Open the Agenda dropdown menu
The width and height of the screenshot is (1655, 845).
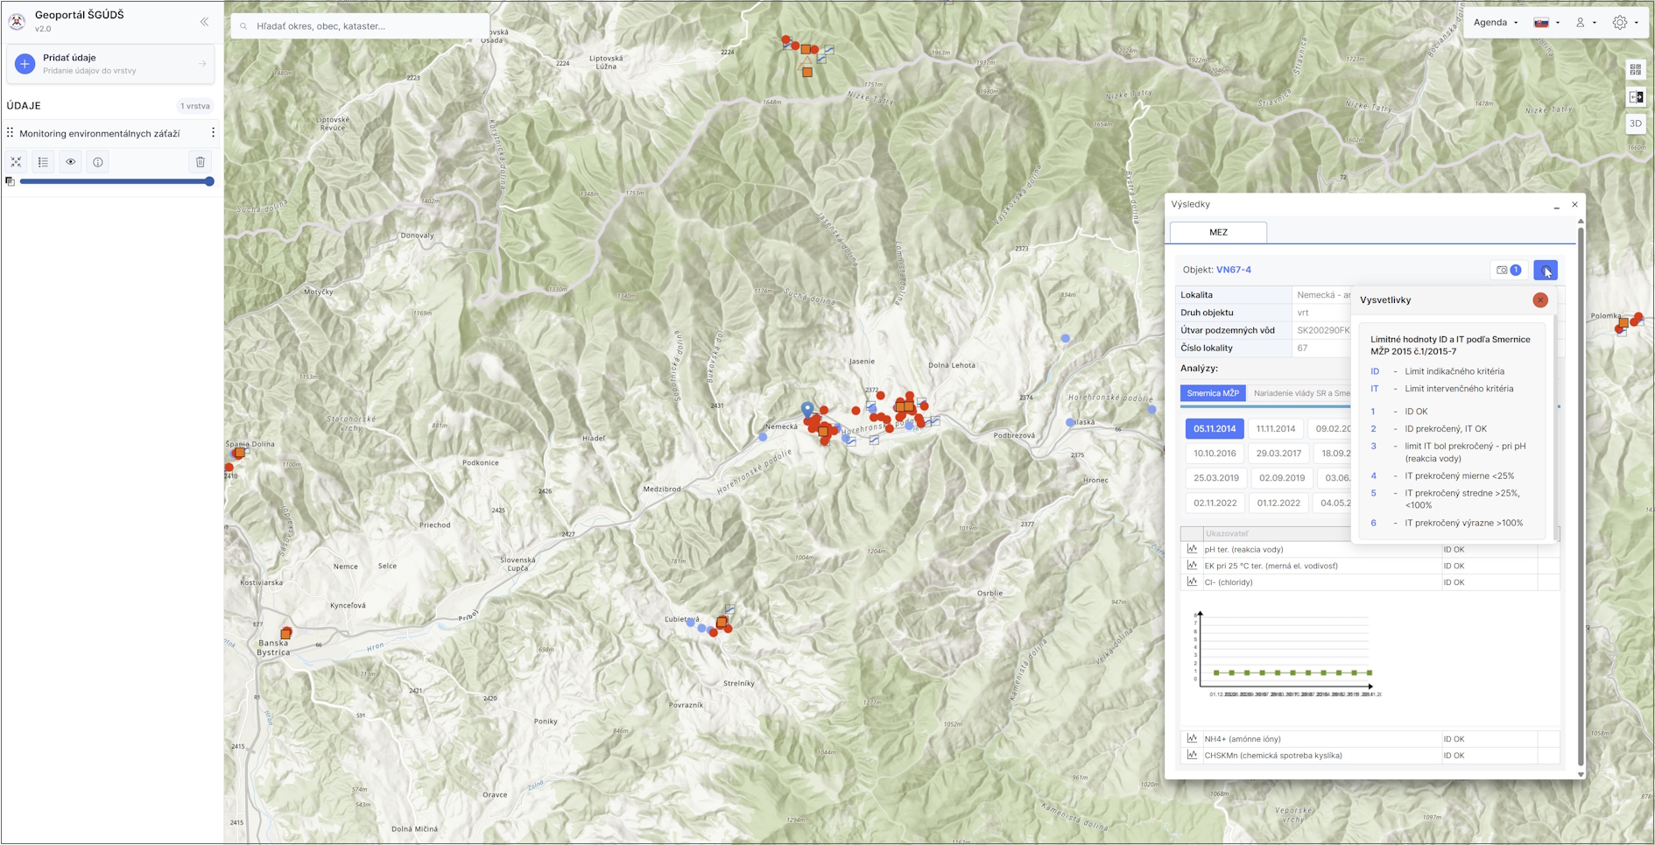[1495, 23]
